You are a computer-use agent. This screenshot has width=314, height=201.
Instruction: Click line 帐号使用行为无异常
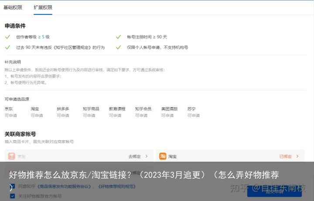26,83
